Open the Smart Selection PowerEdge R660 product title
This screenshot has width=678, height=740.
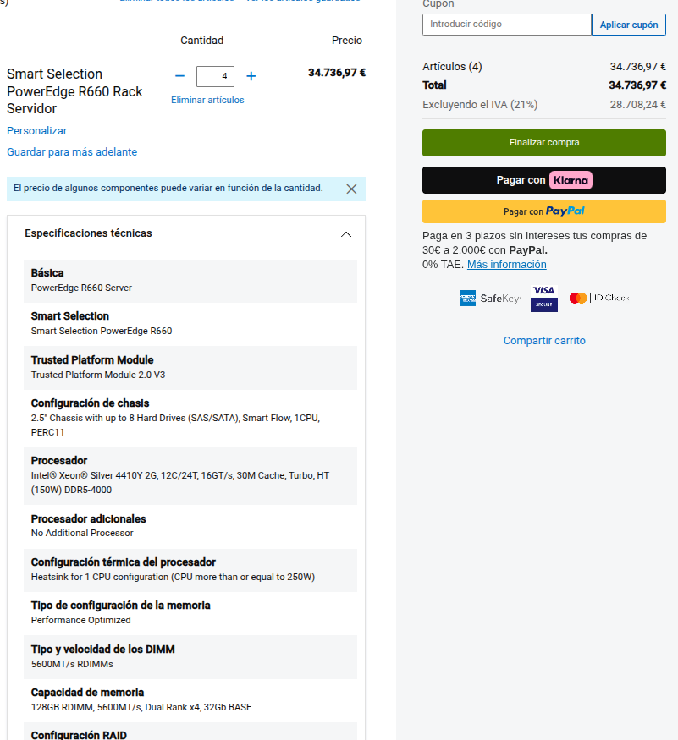[74, 91]
